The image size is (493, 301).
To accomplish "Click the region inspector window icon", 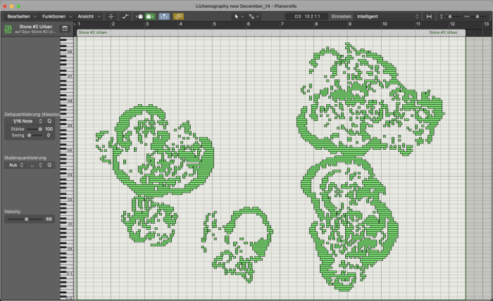I will tap(65, 29).
